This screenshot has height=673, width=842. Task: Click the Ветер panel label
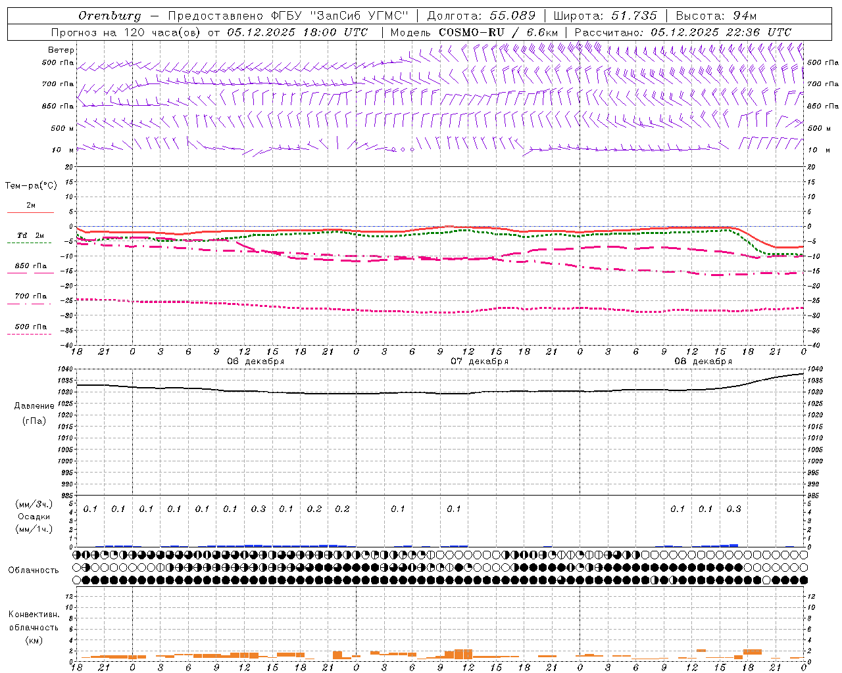click(61, 50)
